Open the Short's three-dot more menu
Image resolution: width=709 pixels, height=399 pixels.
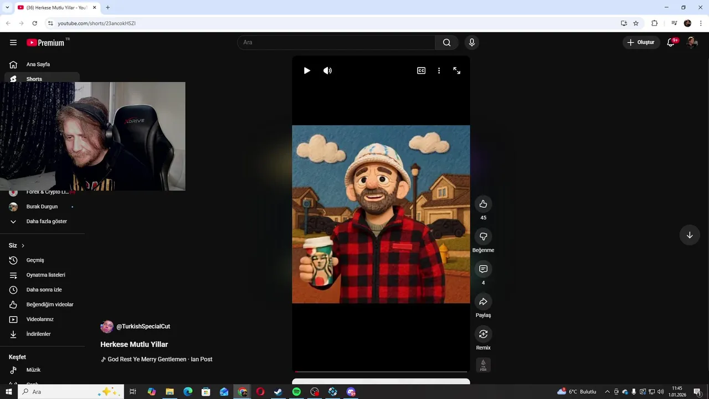(x=439, y=71)
